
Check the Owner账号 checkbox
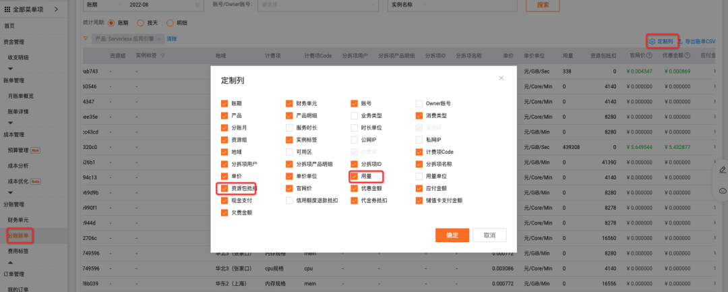419,104
